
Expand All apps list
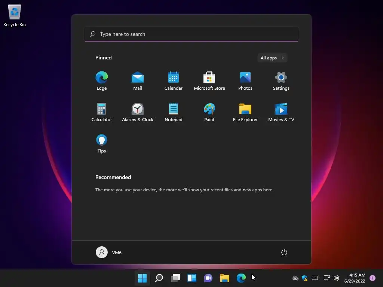click(x=272, y=58)
